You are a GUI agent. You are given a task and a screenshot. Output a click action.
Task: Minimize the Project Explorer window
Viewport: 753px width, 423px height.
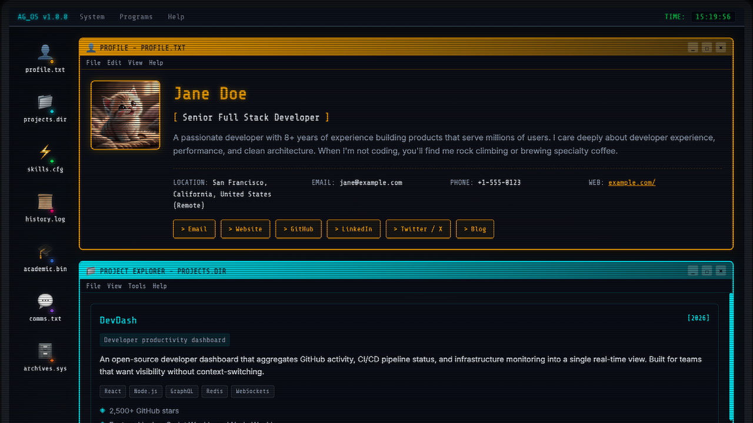tap(693, 271)
